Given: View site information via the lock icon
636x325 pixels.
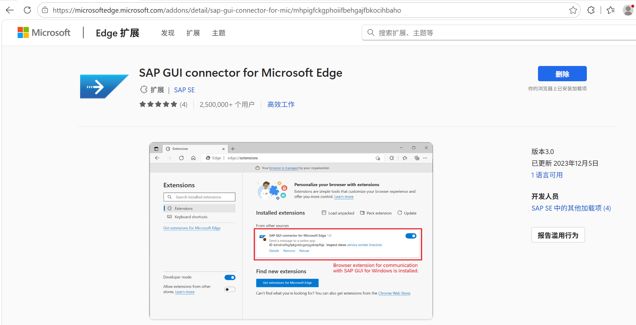Looking at the screenshot, I should tap(45, 10).
